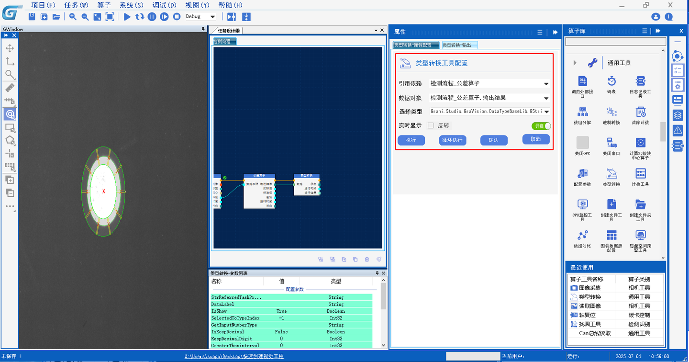Add the 创建文件夹工具 operator
The height and width of the screenshot is (362, 689).
(x=640, y=210)
